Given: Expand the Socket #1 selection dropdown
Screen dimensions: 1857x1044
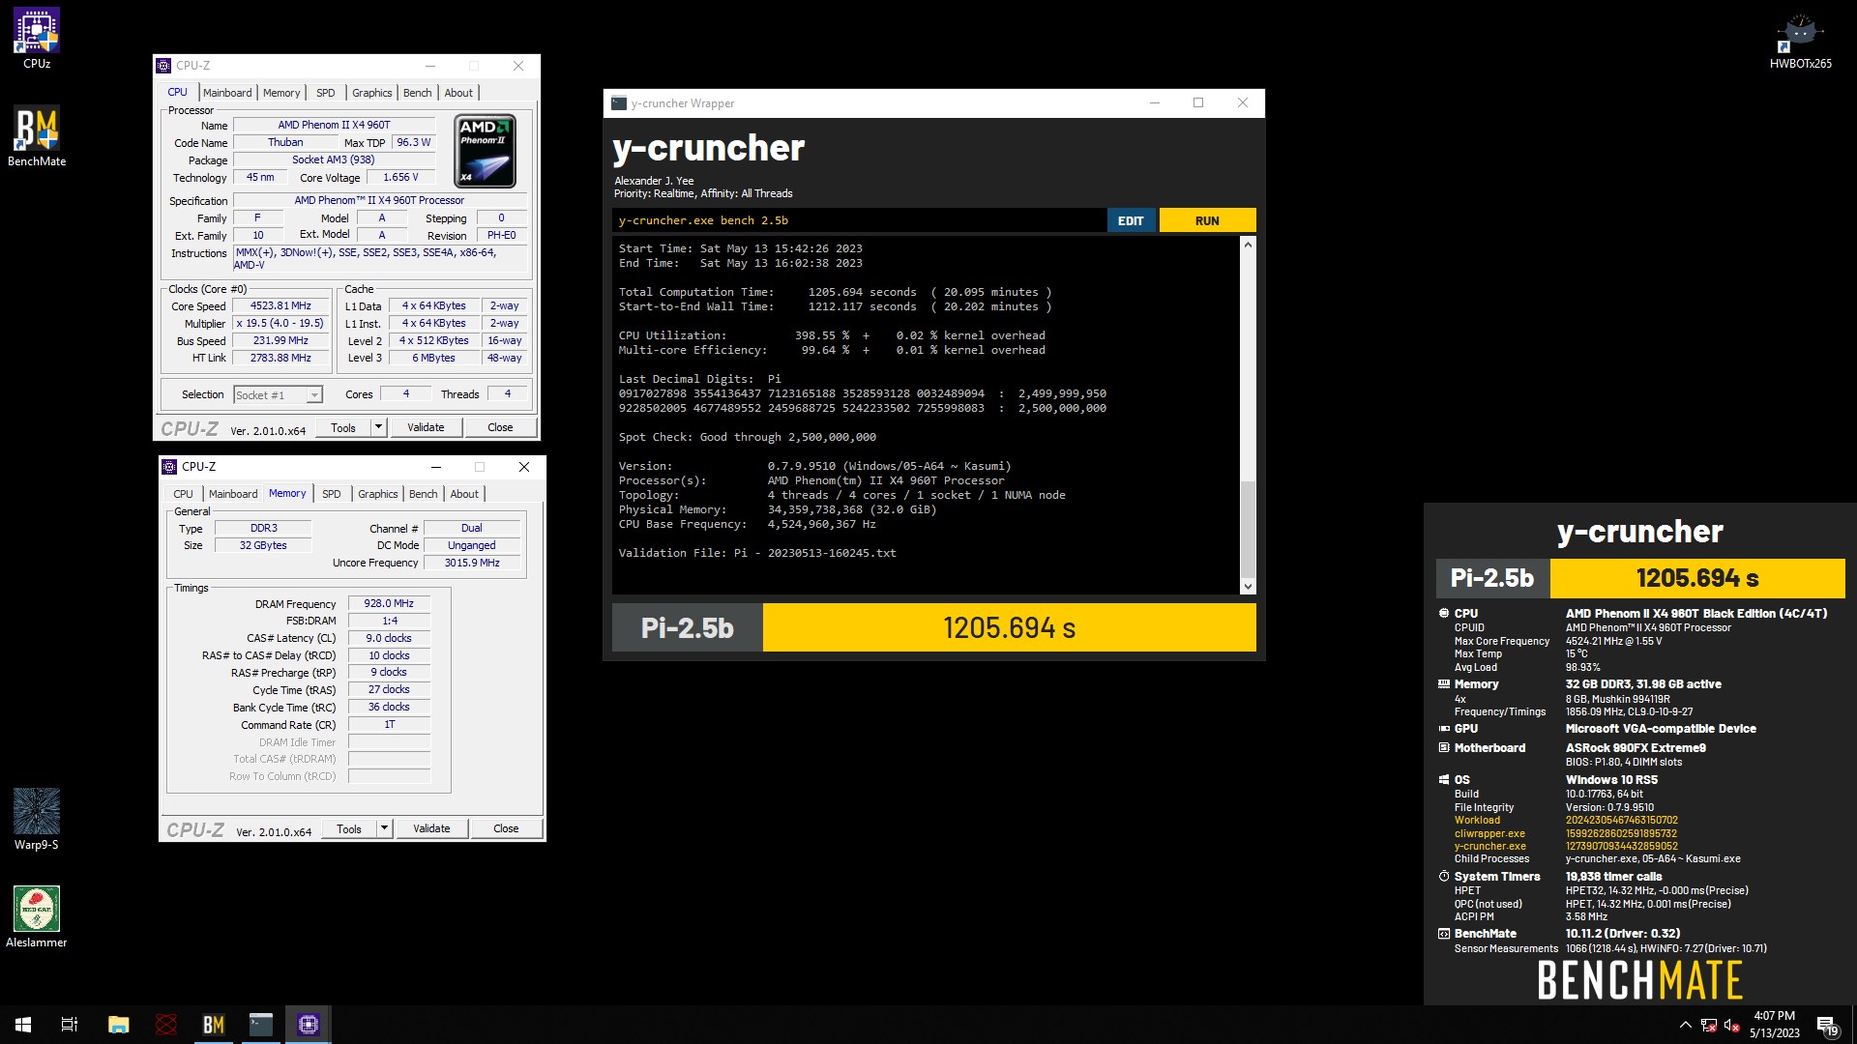Looking at the screenshot, I should [x=314, y=395].
